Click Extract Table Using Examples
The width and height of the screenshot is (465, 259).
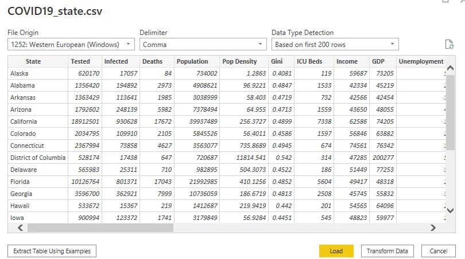point(52,251)
